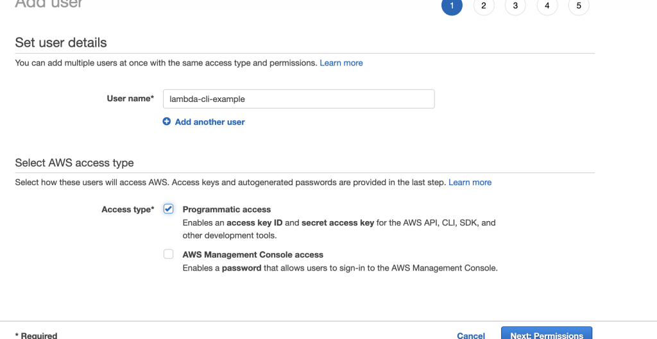657x339 pixels.
Task: Click the Select AWS access type heading
Action: click(x=74, y=163)
